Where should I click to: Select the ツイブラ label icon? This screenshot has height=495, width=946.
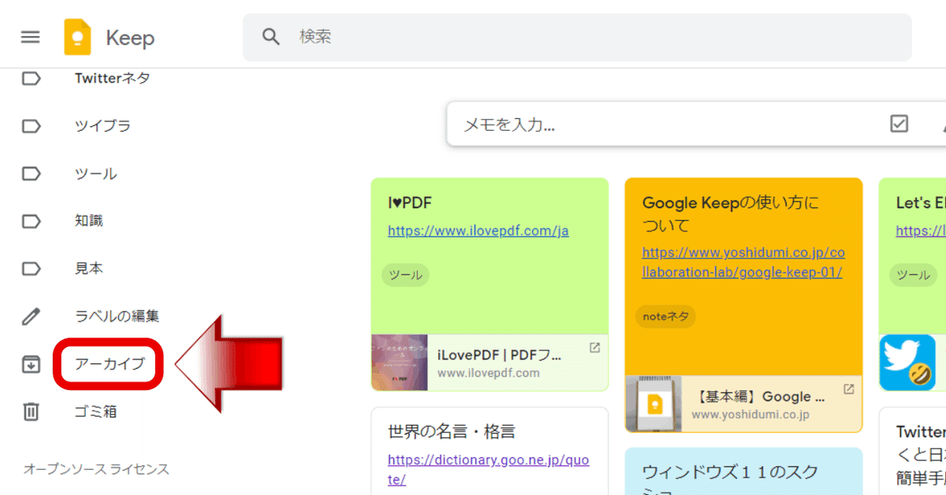[x=31, y=126]
